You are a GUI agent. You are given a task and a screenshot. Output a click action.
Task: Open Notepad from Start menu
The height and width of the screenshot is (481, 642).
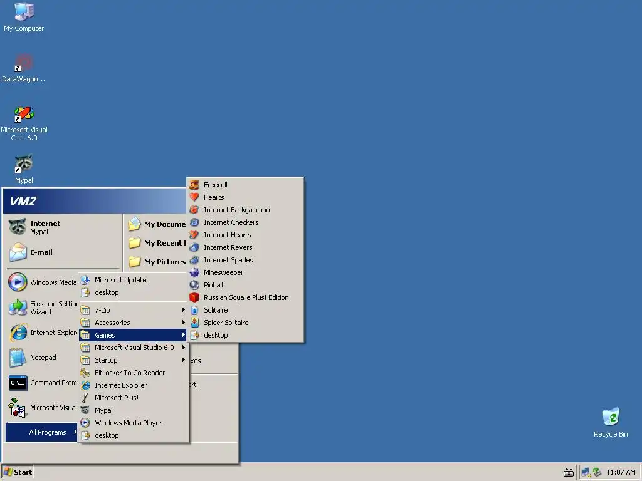click(42, 358)
